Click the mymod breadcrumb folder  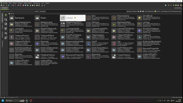(x=11, y=14)
